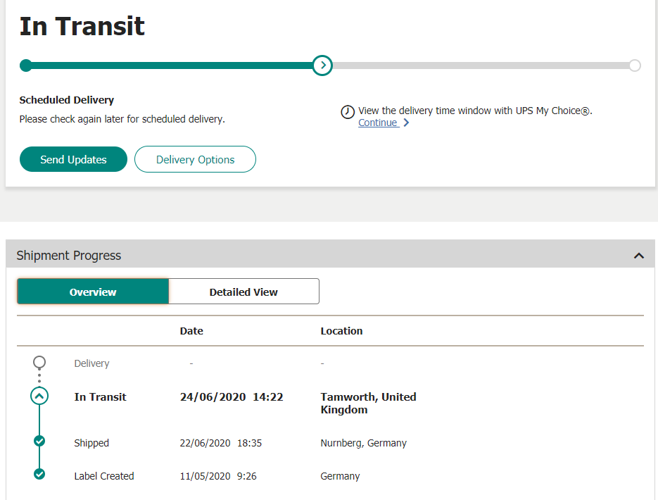Select the In Transit row label
Image resolution: width=658 pixels, height=500 pixels.
(x=101, y=396)
